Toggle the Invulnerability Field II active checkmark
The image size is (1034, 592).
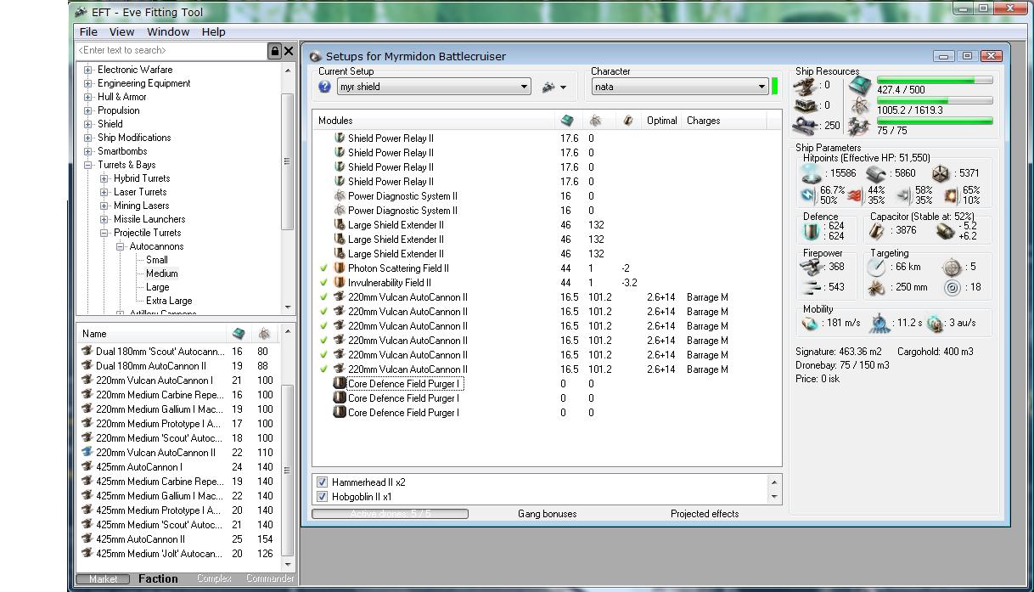pos(323,283)
